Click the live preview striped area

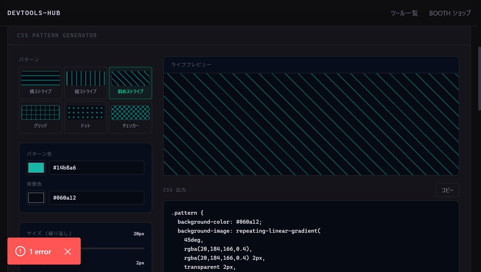(311, 124)
